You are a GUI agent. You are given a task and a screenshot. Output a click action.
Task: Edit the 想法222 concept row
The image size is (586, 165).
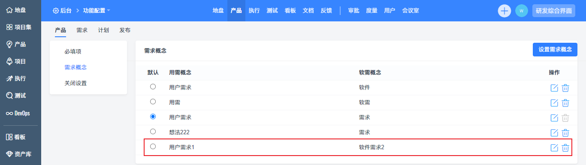pyautogui.click(x=554, y=133)
